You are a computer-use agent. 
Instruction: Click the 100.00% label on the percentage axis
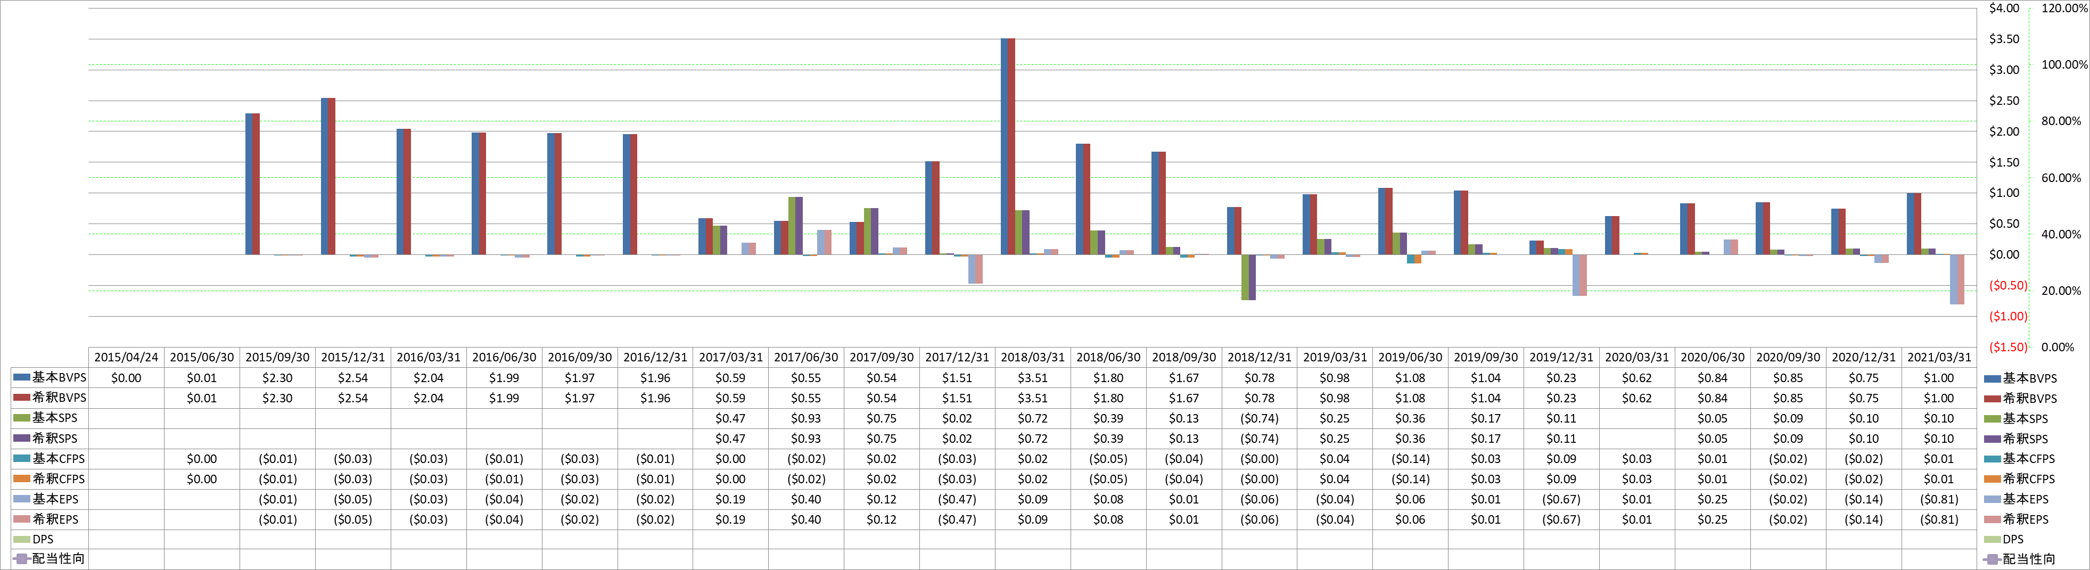2064,65
